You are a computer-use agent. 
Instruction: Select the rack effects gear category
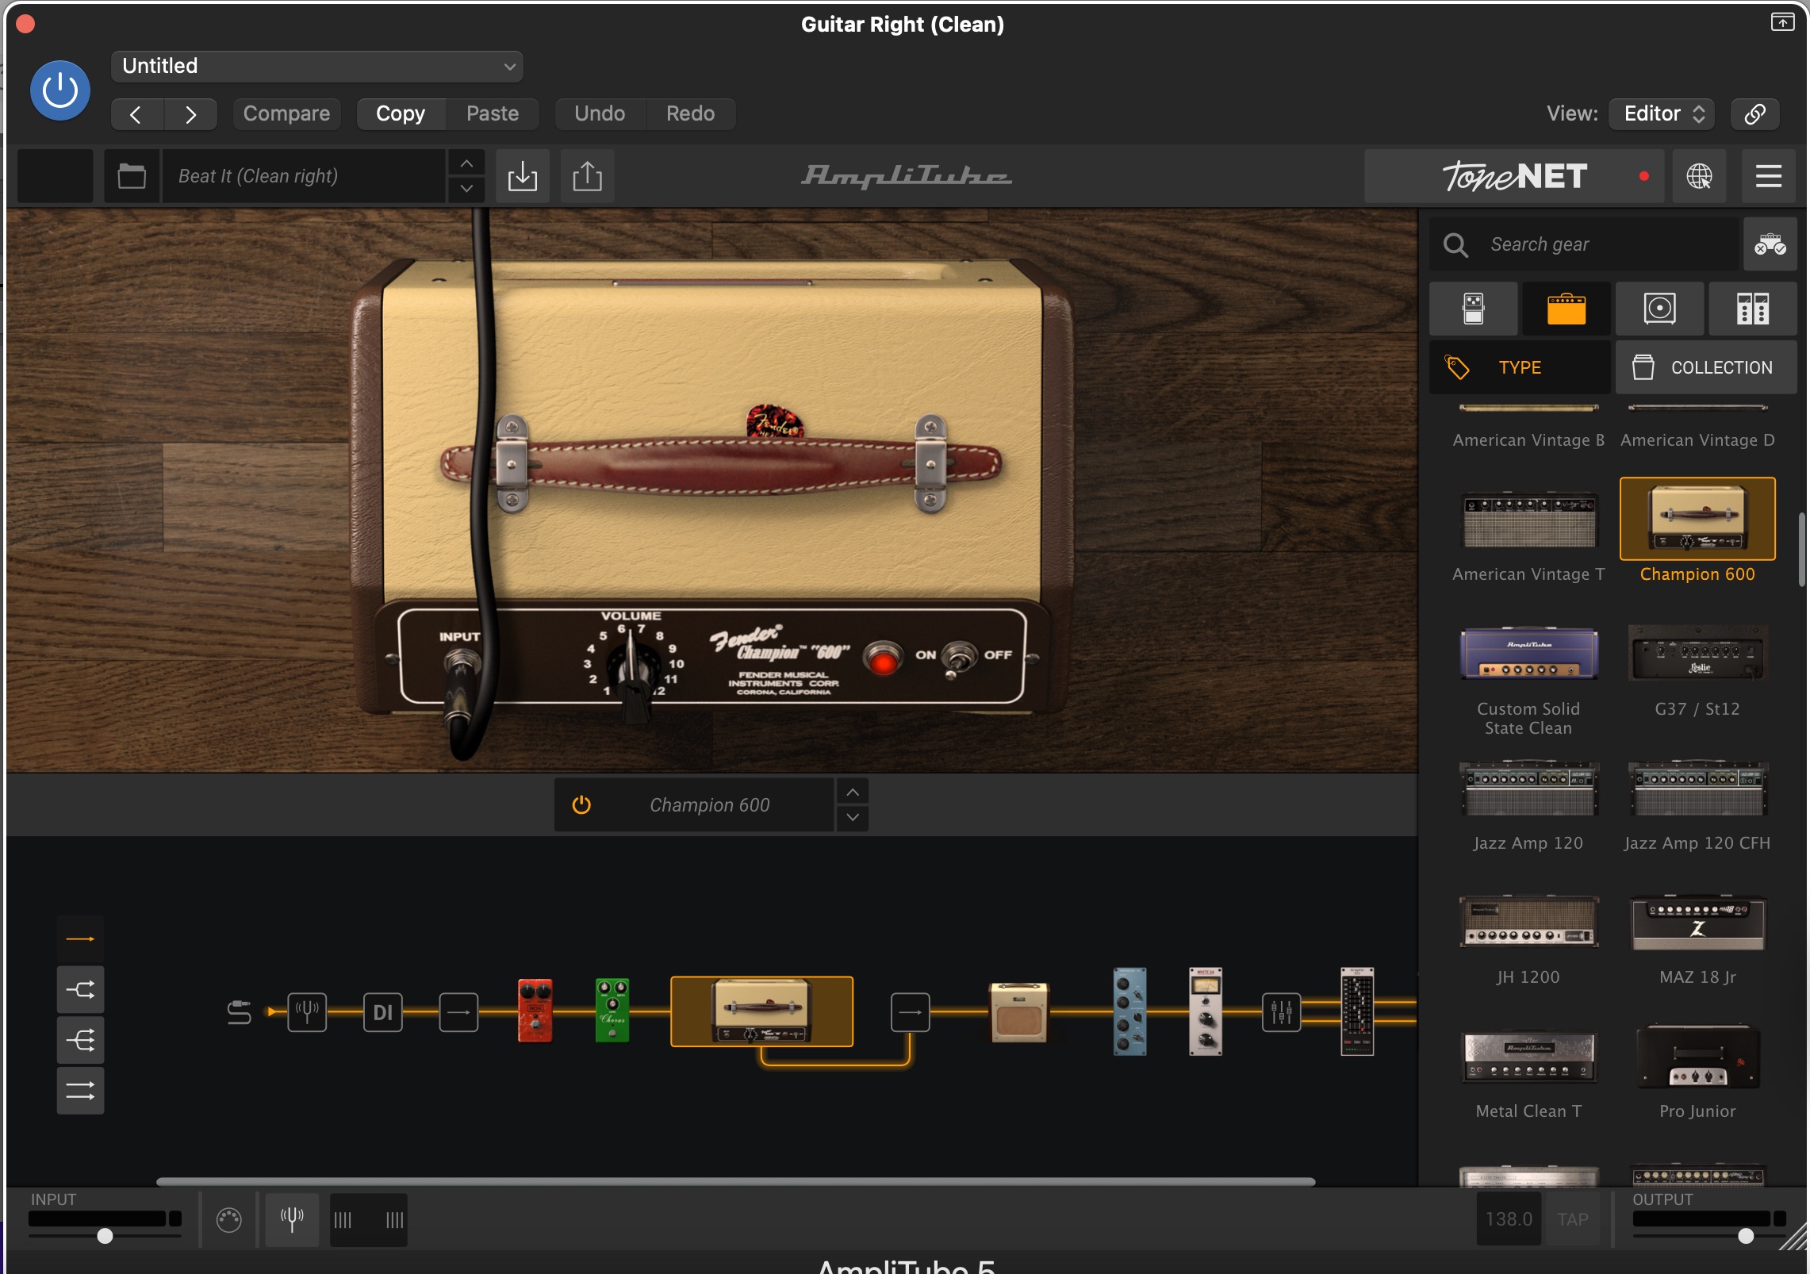[1753, 309]
